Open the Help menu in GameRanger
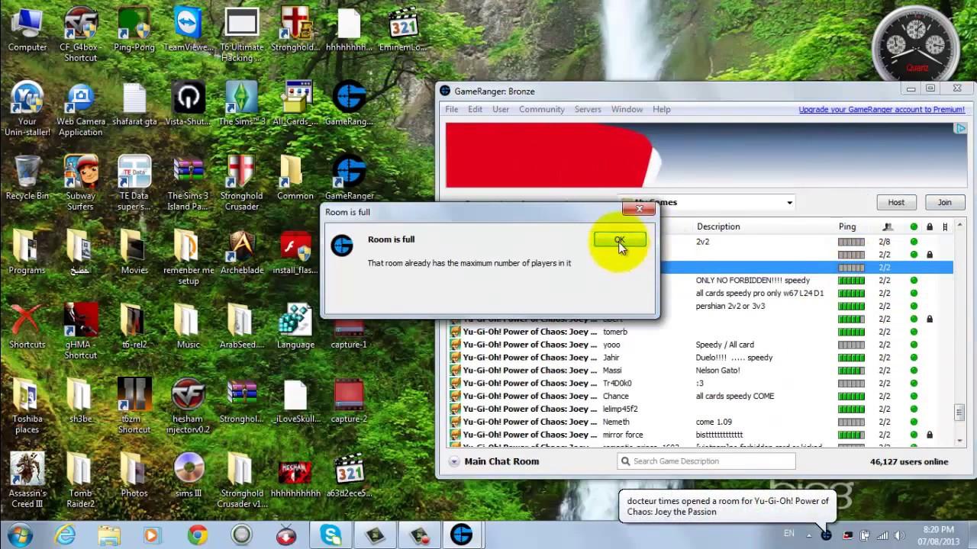The height and width of the screenshot is (549, 977). (x=661, y=109)
